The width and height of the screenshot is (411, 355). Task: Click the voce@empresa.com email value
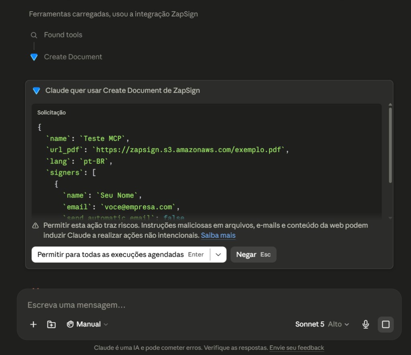coord(138,207)
